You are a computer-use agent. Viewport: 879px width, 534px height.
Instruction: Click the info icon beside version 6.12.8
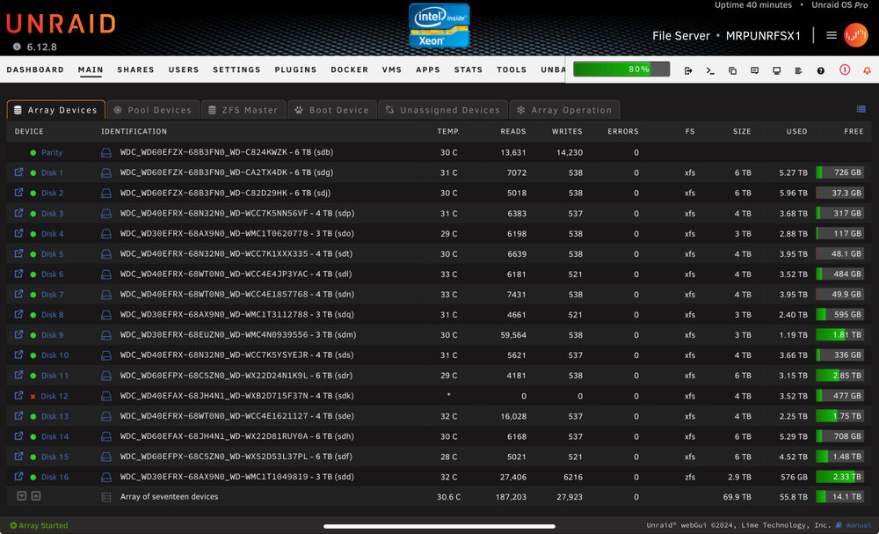pyautogui.click(x=17, y=47)
